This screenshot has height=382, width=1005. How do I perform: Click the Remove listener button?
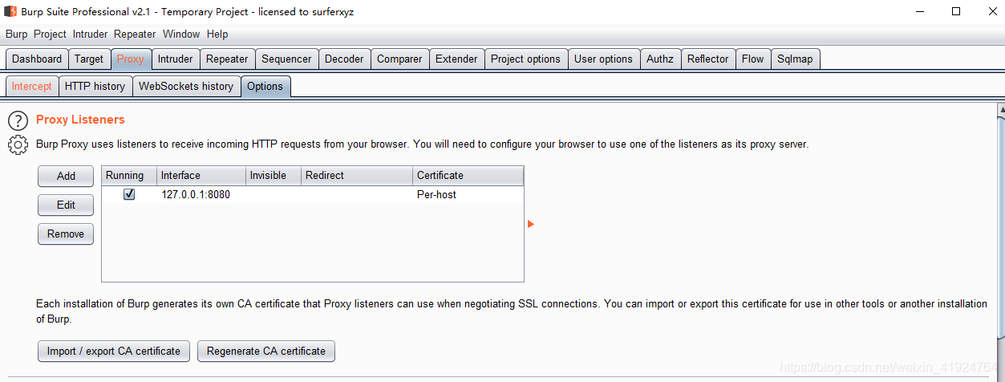tap(66, 234)
